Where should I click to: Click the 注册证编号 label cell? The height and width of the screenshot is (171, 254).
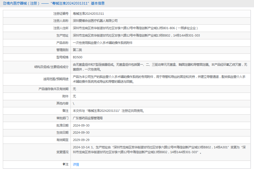tap(61, 14)
